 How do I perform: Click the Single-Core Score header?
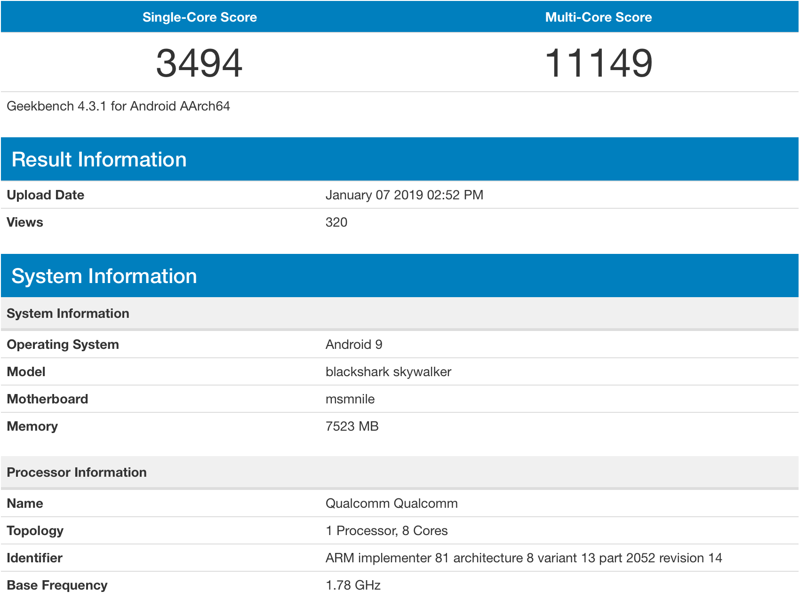[x=200, y=17]
